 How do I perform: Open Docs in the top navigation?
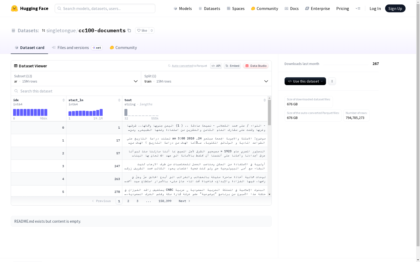292,8
